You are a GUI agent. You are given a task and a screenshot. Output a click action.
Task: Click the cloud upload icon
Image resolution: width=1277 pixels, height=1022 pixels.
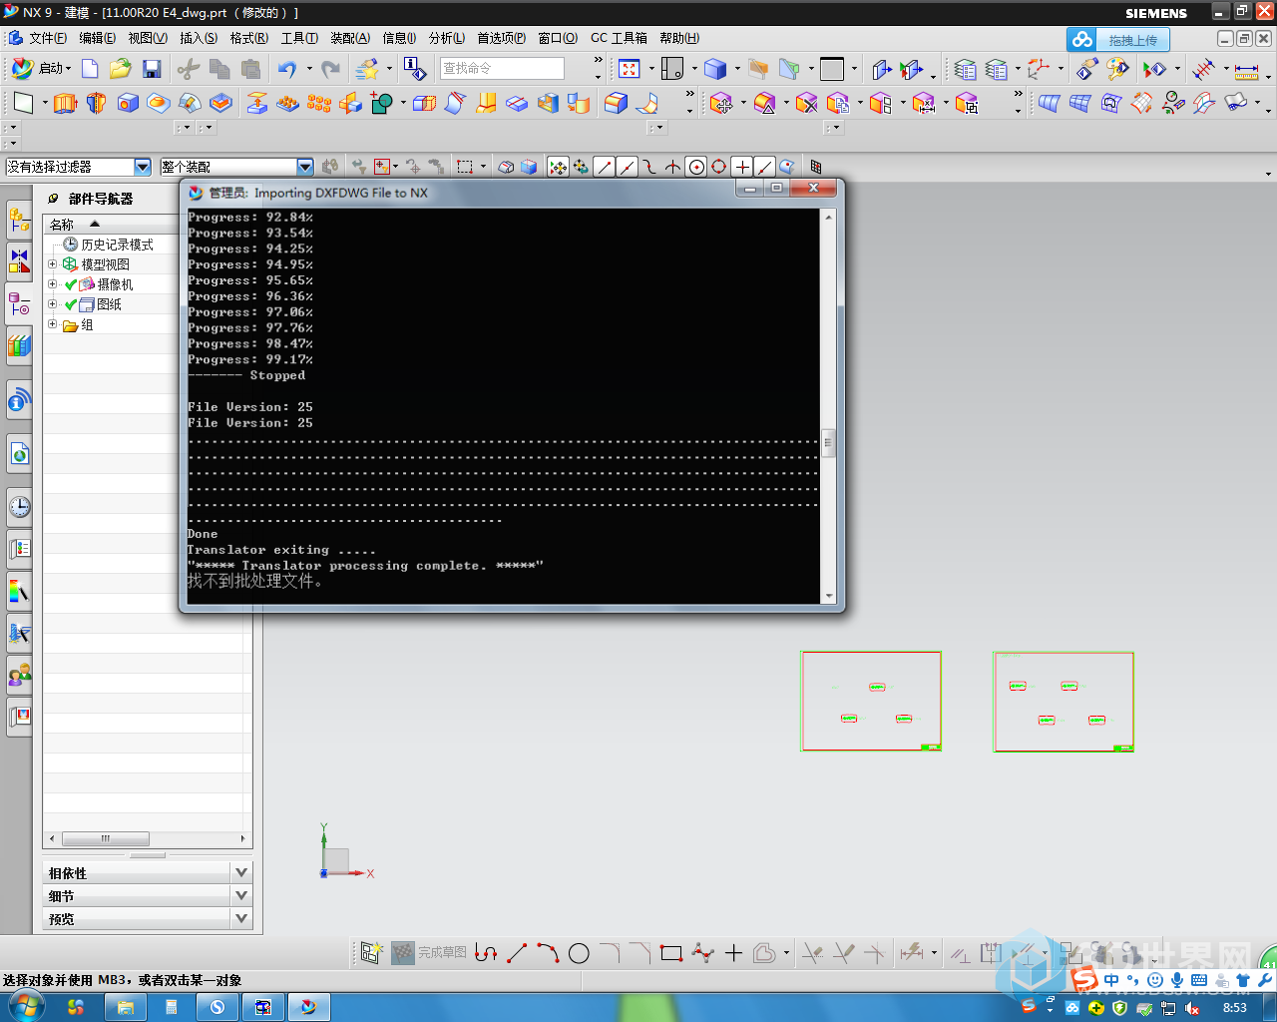click(x=1082, y=39)
